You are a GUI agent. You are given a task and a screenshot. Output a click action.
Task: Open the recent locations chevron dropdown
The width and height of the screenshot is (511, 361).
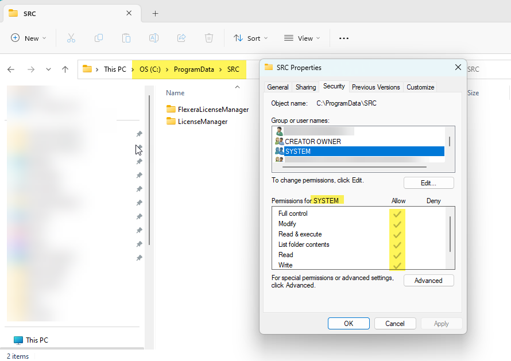pyautogui.click(x=48, y=69)
